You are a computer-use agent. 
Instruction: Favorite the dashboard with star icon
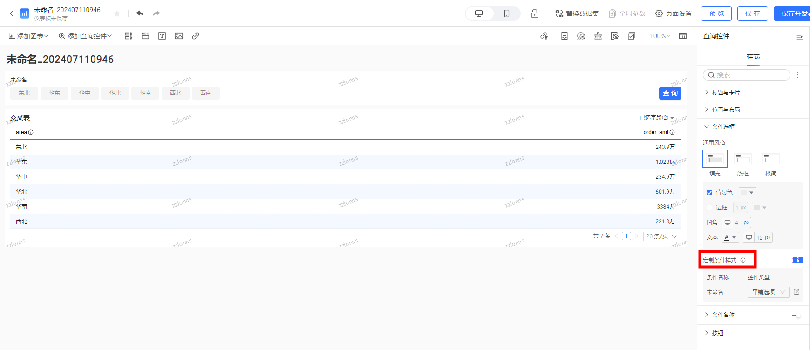pos(117,13)
